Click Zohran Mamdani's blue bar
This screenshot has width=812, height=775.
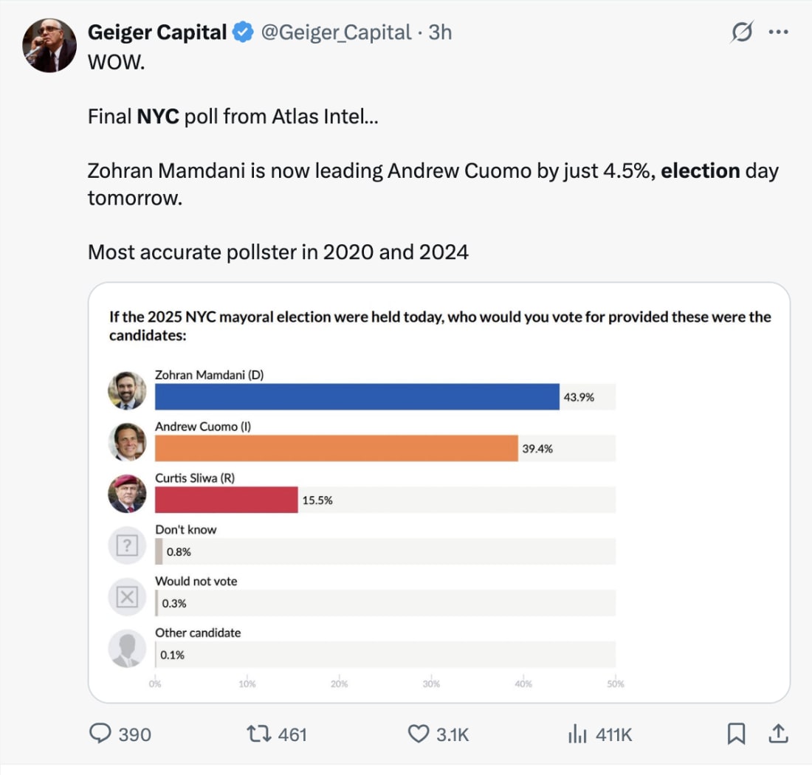(357, 397)
